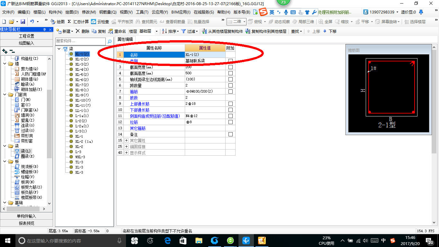Screen dimensions: 439x247
Task: Click account 13907298339 dropdown
Action: (381, 12)
